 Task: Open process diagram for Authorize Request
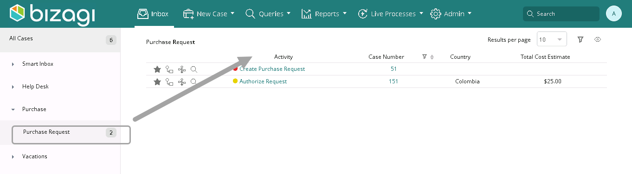tap(182, 81)
